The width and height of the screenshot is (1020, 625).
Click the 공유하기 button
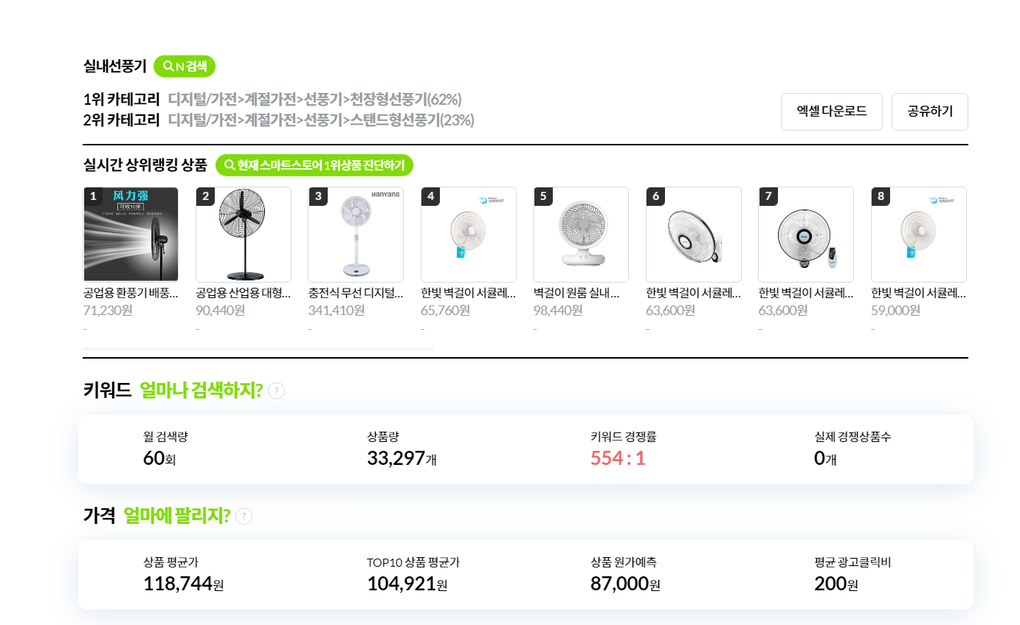coord(930,112)
